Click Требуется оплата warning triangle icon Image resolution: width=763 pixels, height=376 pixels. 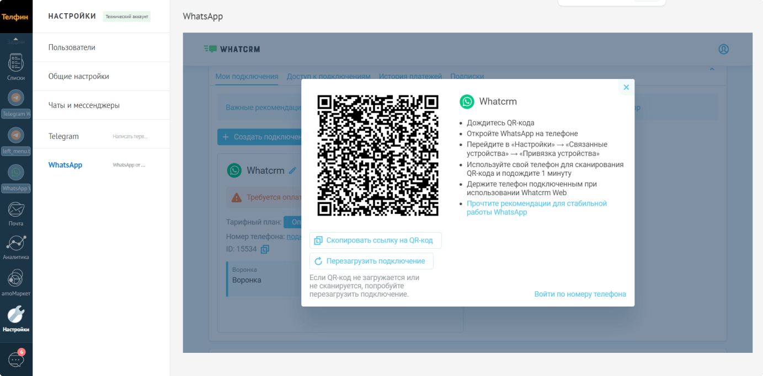pos(237,197)
